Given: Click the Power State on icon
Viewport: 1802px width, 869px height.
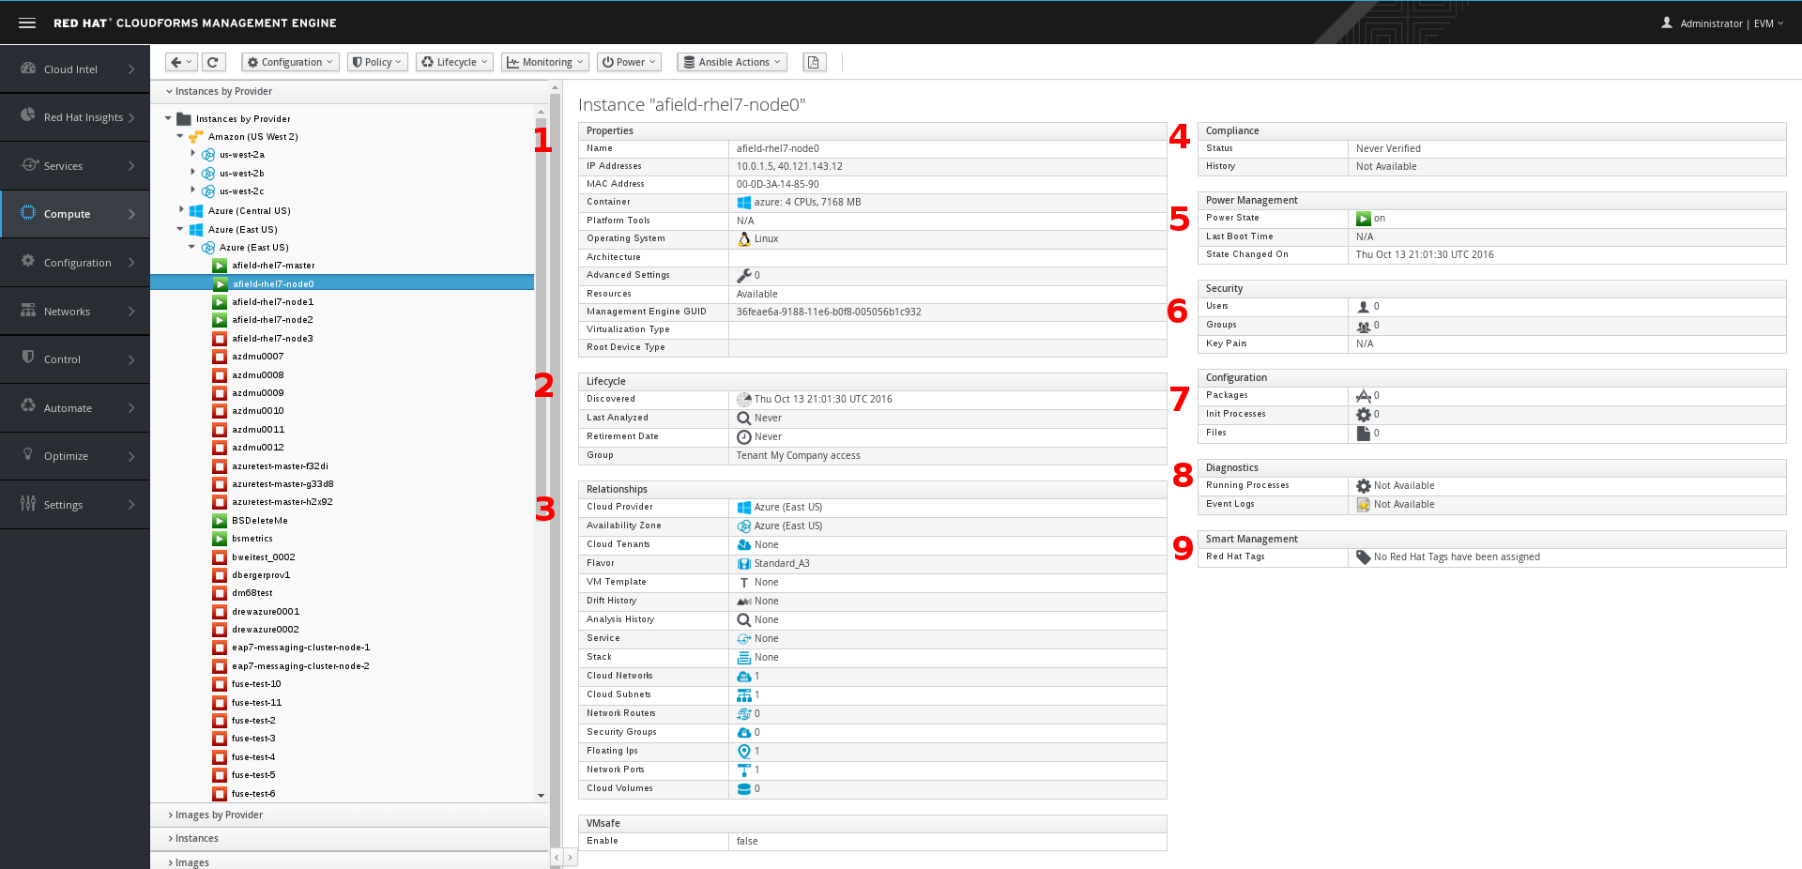Looking at the screenshot, I should 1364,219.
